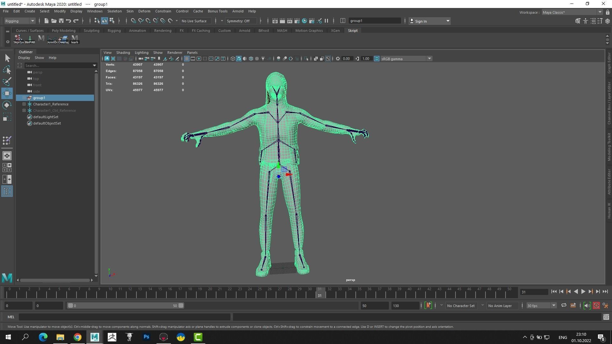612x344 pixels.
Task: Open the Rigging menu set dropdown
Action: pos(19,21)
